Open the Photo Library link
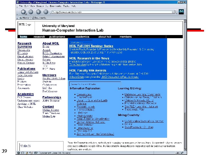 point(85,116)
